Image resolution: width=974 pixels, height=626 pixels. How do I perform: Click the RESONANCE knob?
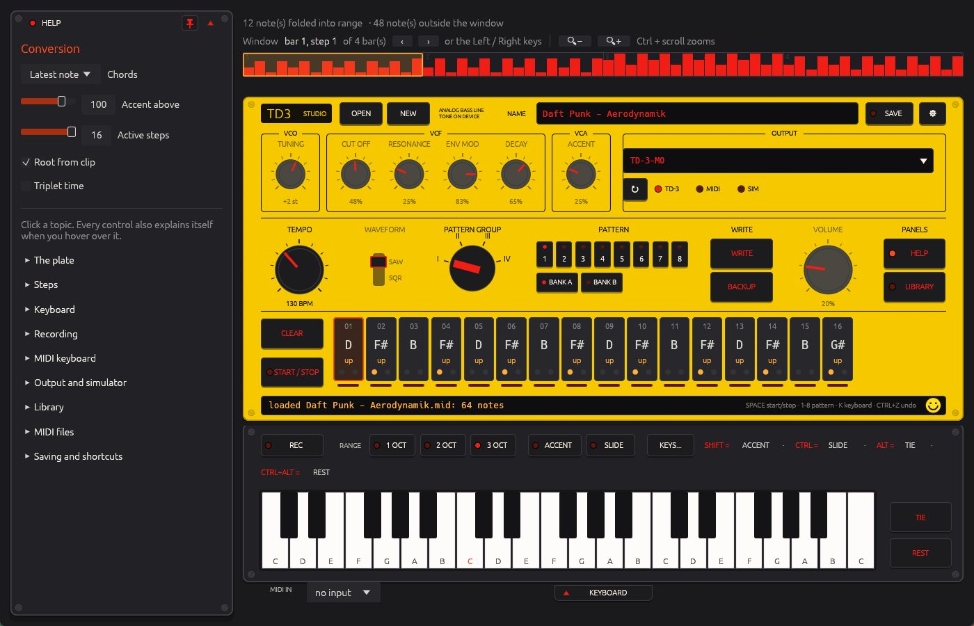click(x=409, y=174)
